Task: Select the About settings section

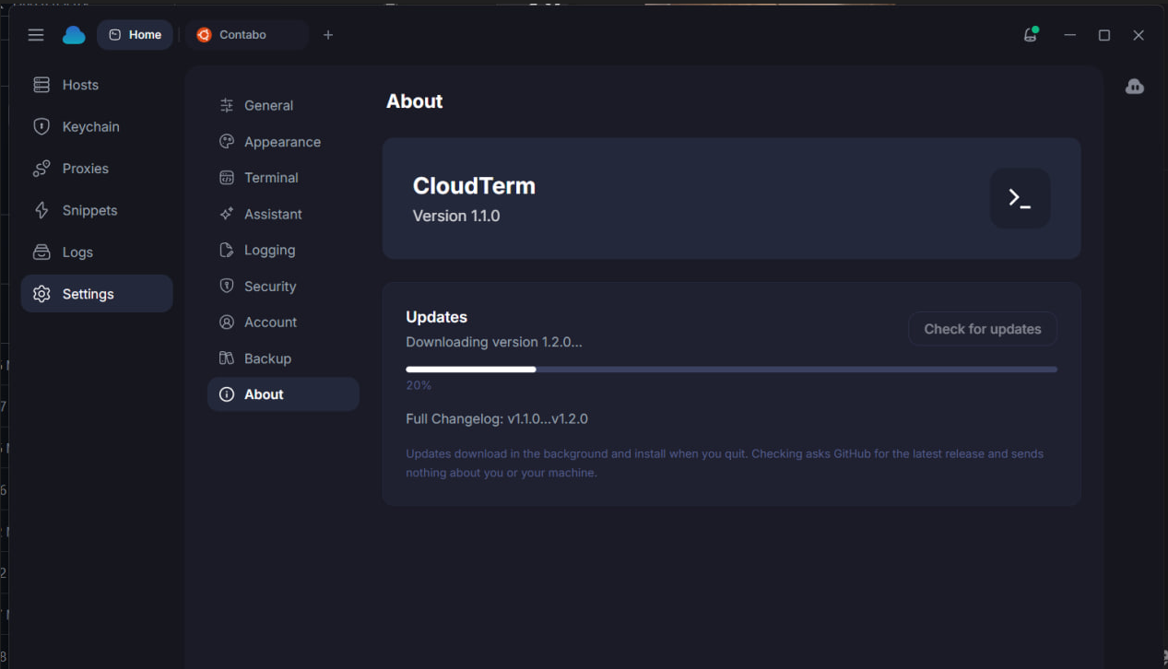Action: (x=283, y=394)
